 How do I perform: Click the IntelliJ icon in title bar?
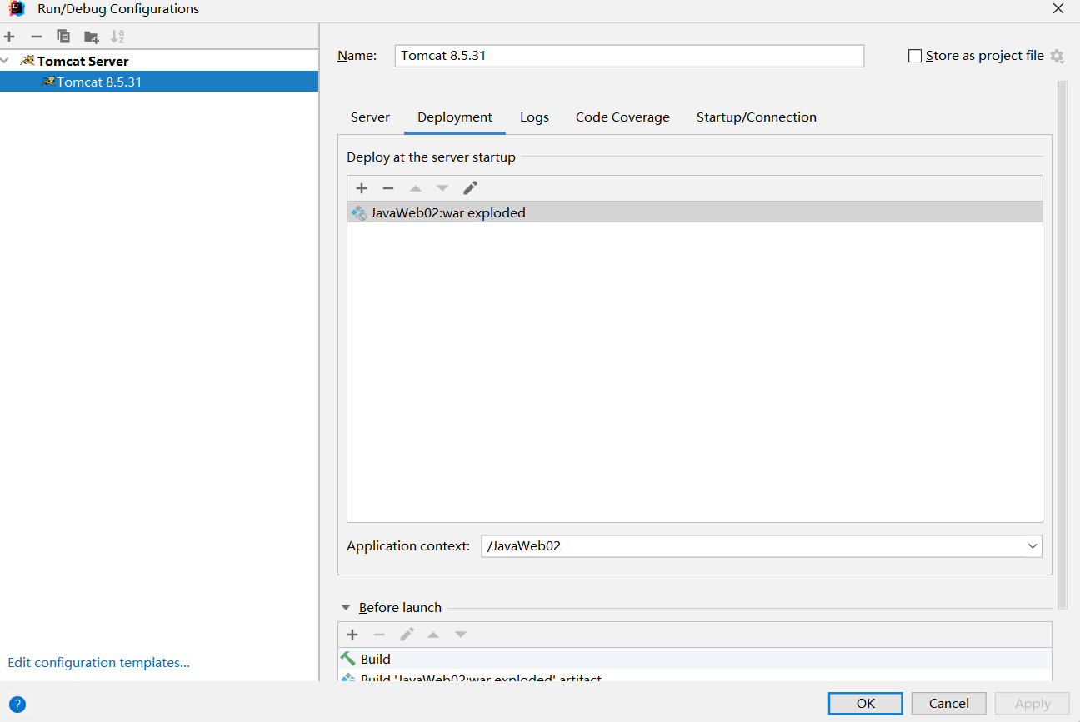pyautogui.click(x=17, y=9)
